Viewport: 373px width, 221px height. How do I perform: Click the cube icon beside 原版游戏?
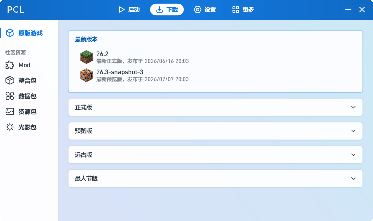coord(10,33)
